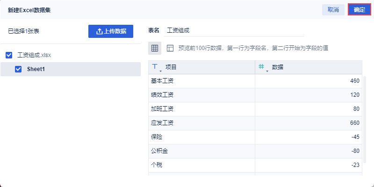Click the vertical scrollbar of the data preview
This screenshot has height=187, width=374.
(x=364, y=117)
